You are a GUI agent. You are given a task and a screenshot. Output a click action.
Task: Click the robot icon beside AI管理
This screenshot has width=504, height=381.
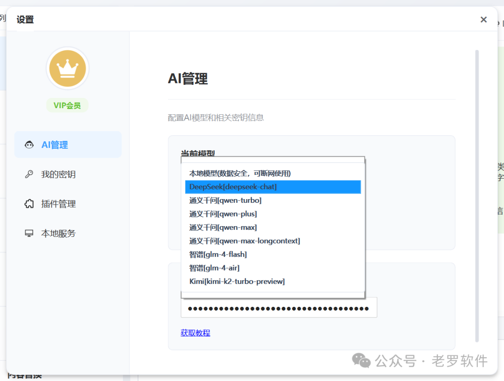pyautogui.click(x=29, y=145)
